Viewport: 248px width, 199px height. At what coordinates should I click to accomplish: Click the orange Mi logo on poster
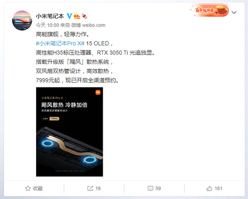98,92
